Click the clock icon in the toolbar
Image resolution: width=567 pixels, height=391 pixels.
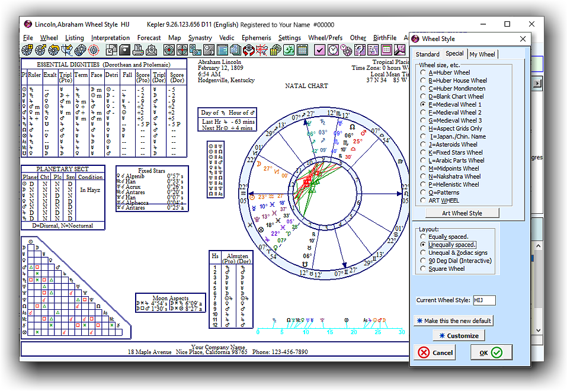[x=334, y=50]
